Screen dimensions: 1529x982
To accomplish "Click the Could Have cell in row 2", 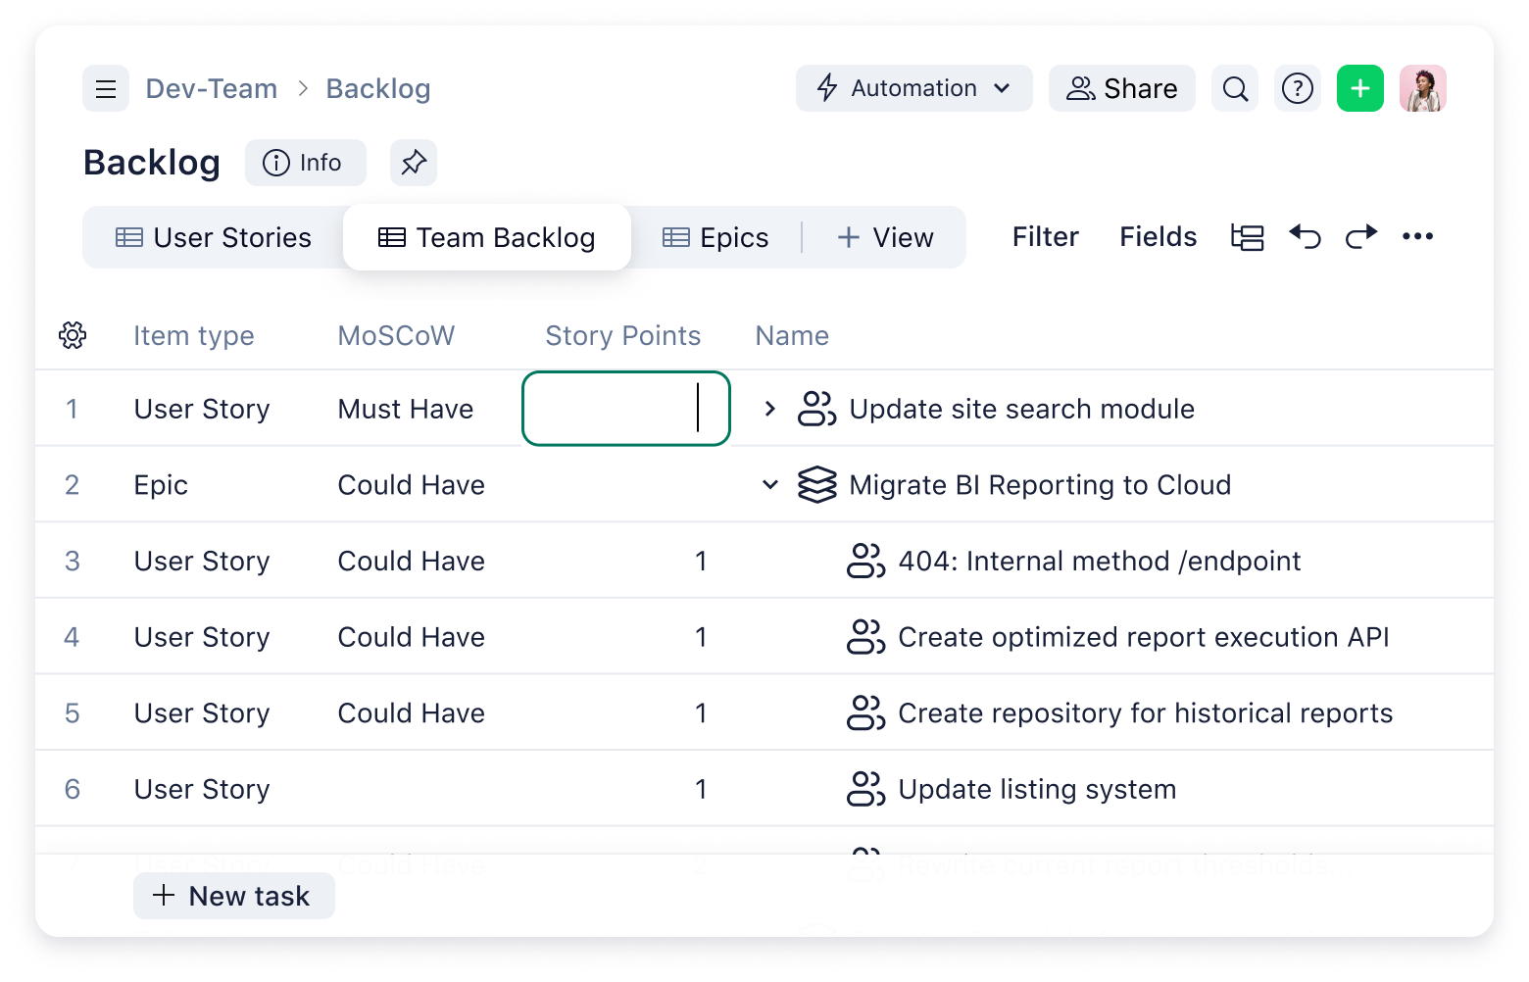I will pos(412,485).
